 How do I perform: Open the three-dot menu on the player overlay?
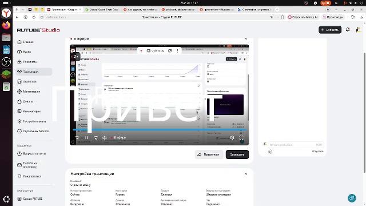pyautogui.click(x=177, y=51)
